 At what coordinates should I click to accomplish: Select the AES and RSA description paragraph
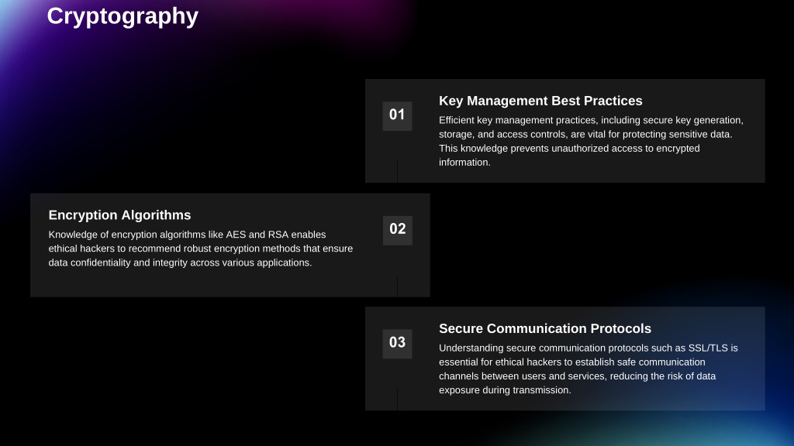pos(201,249)
